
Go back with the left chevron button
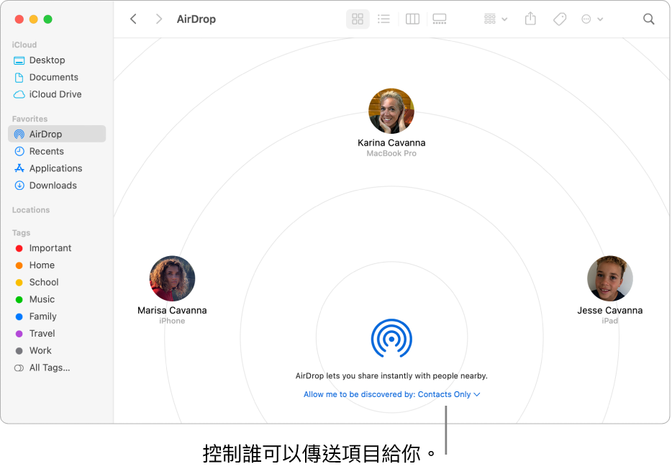(x=133, y=19)
